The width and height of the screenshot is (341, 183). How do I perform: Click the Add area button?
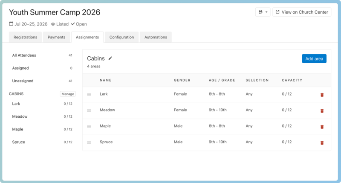314,58
